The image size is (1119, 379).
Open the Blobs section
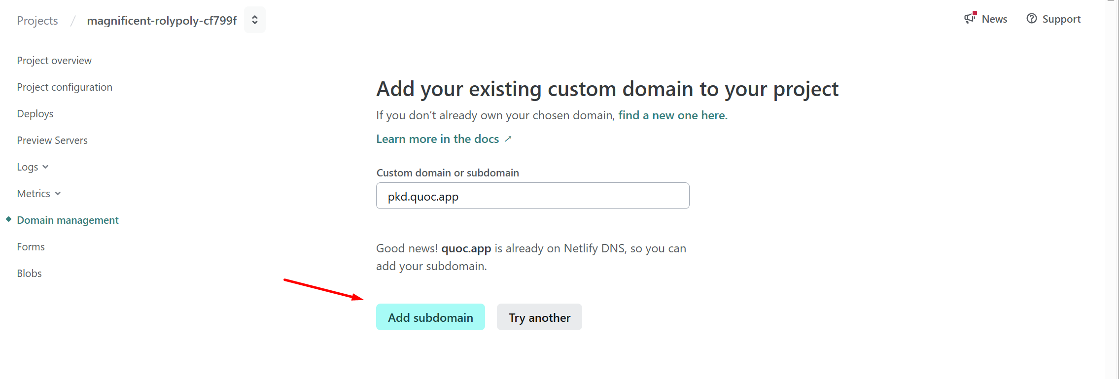click(29, 274)
